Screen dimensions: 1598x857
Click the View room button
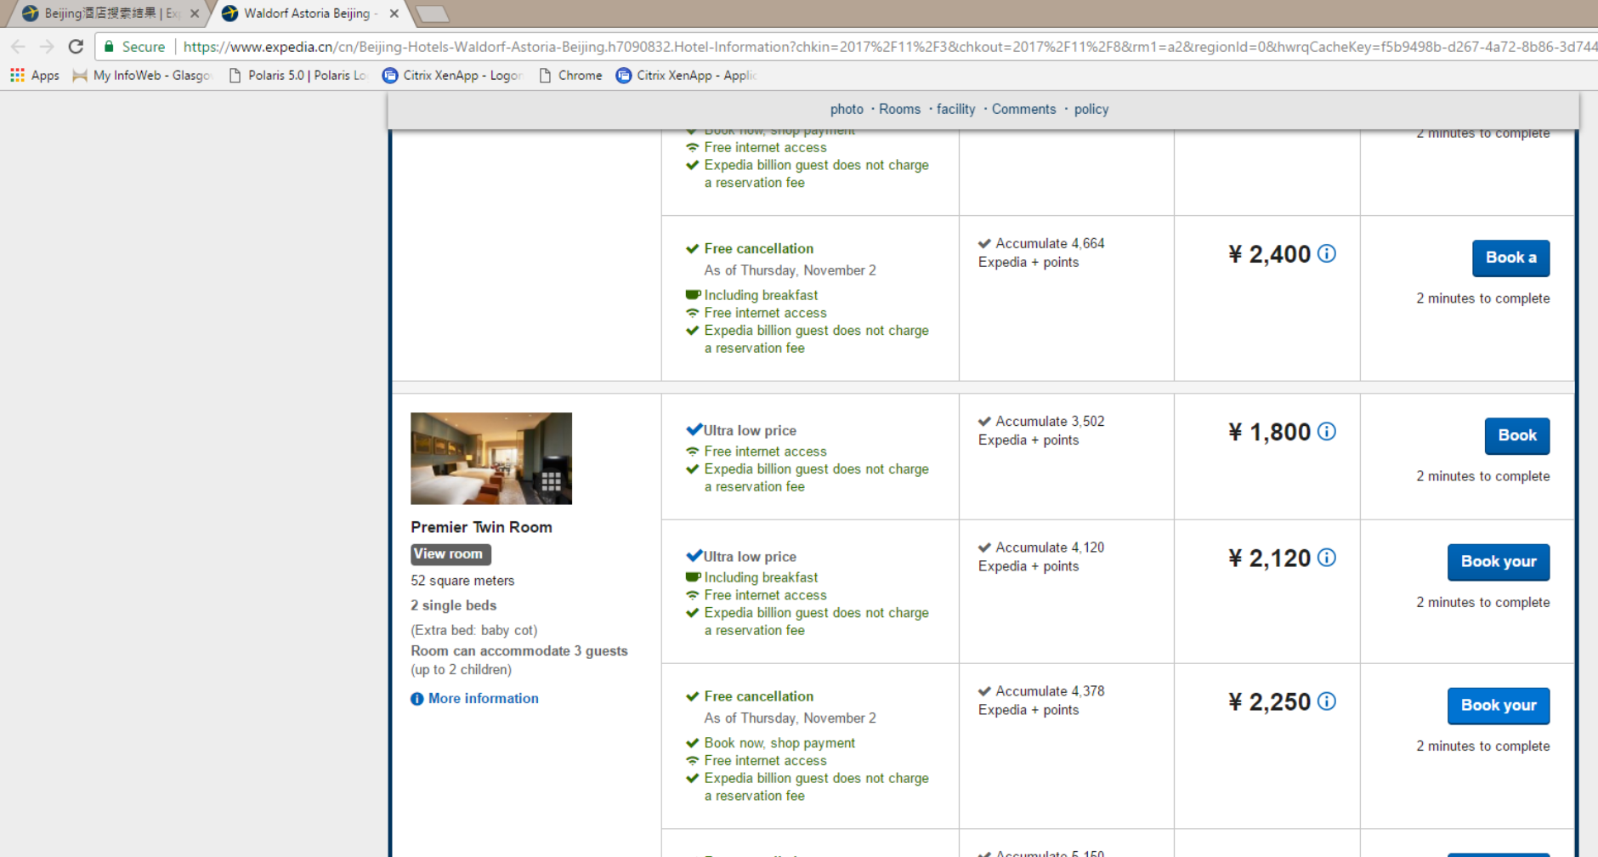[450, 554]
